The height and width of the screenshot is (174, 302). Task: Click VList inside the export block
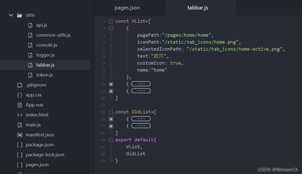pyautogui.click(x=133, y=147)
